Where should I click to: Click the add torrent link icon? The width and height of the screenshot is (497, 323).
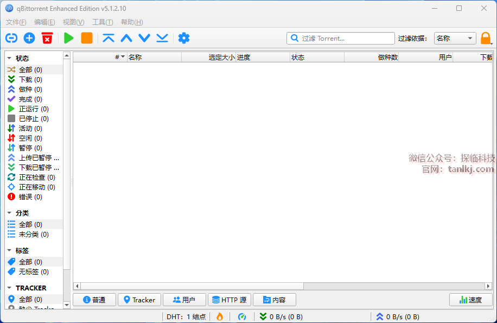coord(11,38)
